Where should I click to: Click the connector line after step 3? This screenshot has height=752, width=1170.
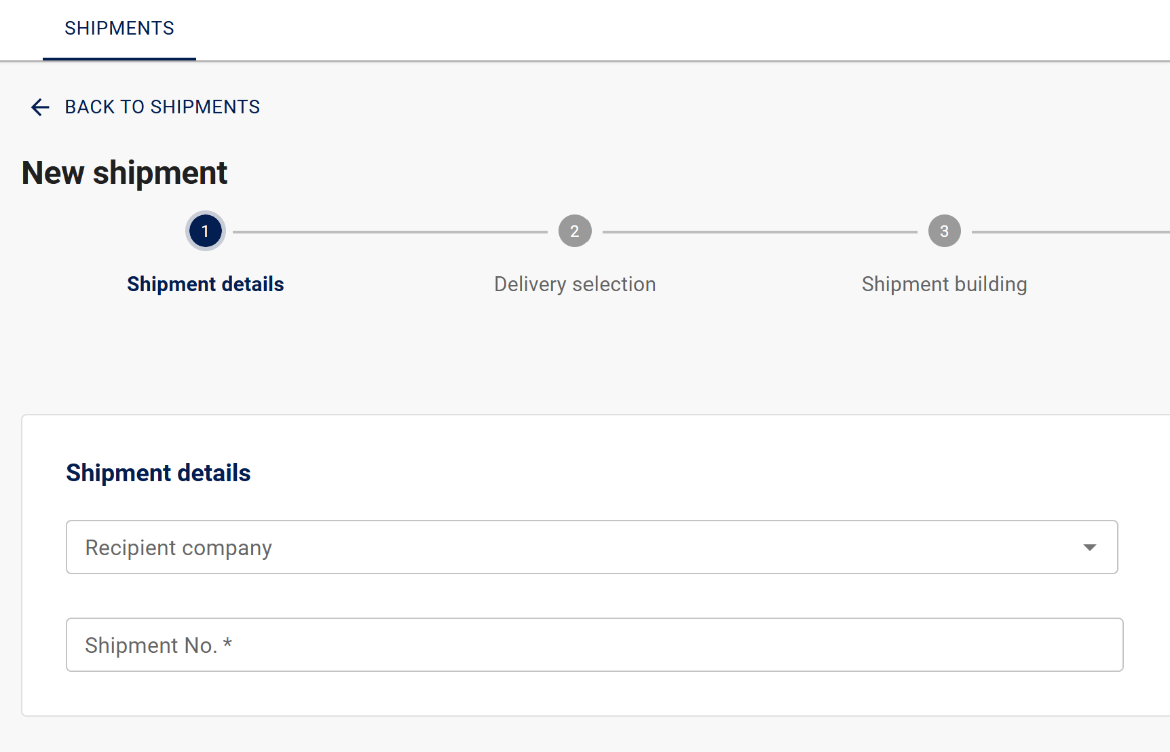[1070, 232]
